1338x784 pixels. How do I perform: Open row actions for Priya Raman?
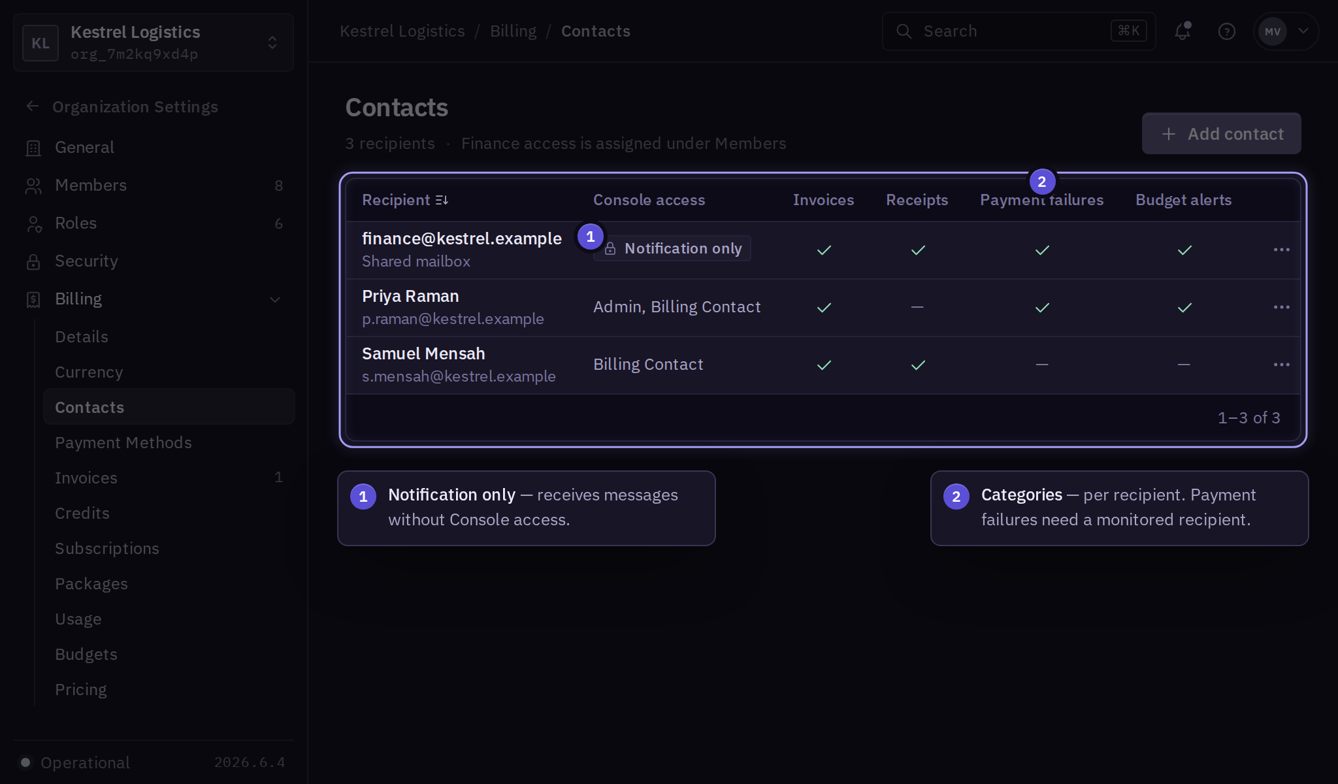[x=1281, y=307]
